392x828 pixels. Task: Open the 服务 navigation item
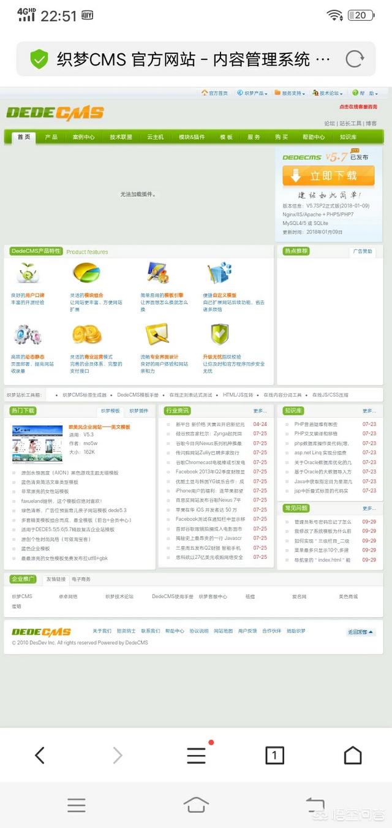tap(254, 137)
